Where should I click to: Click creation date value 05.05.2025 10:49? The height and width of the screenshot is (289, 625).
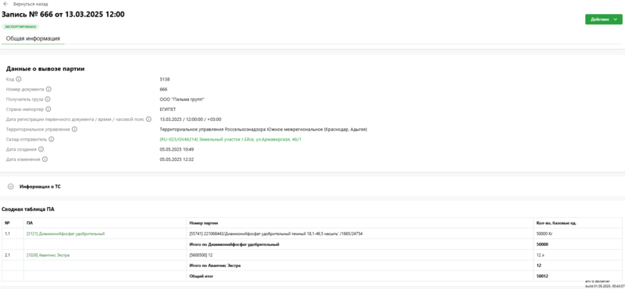point(177,149)
